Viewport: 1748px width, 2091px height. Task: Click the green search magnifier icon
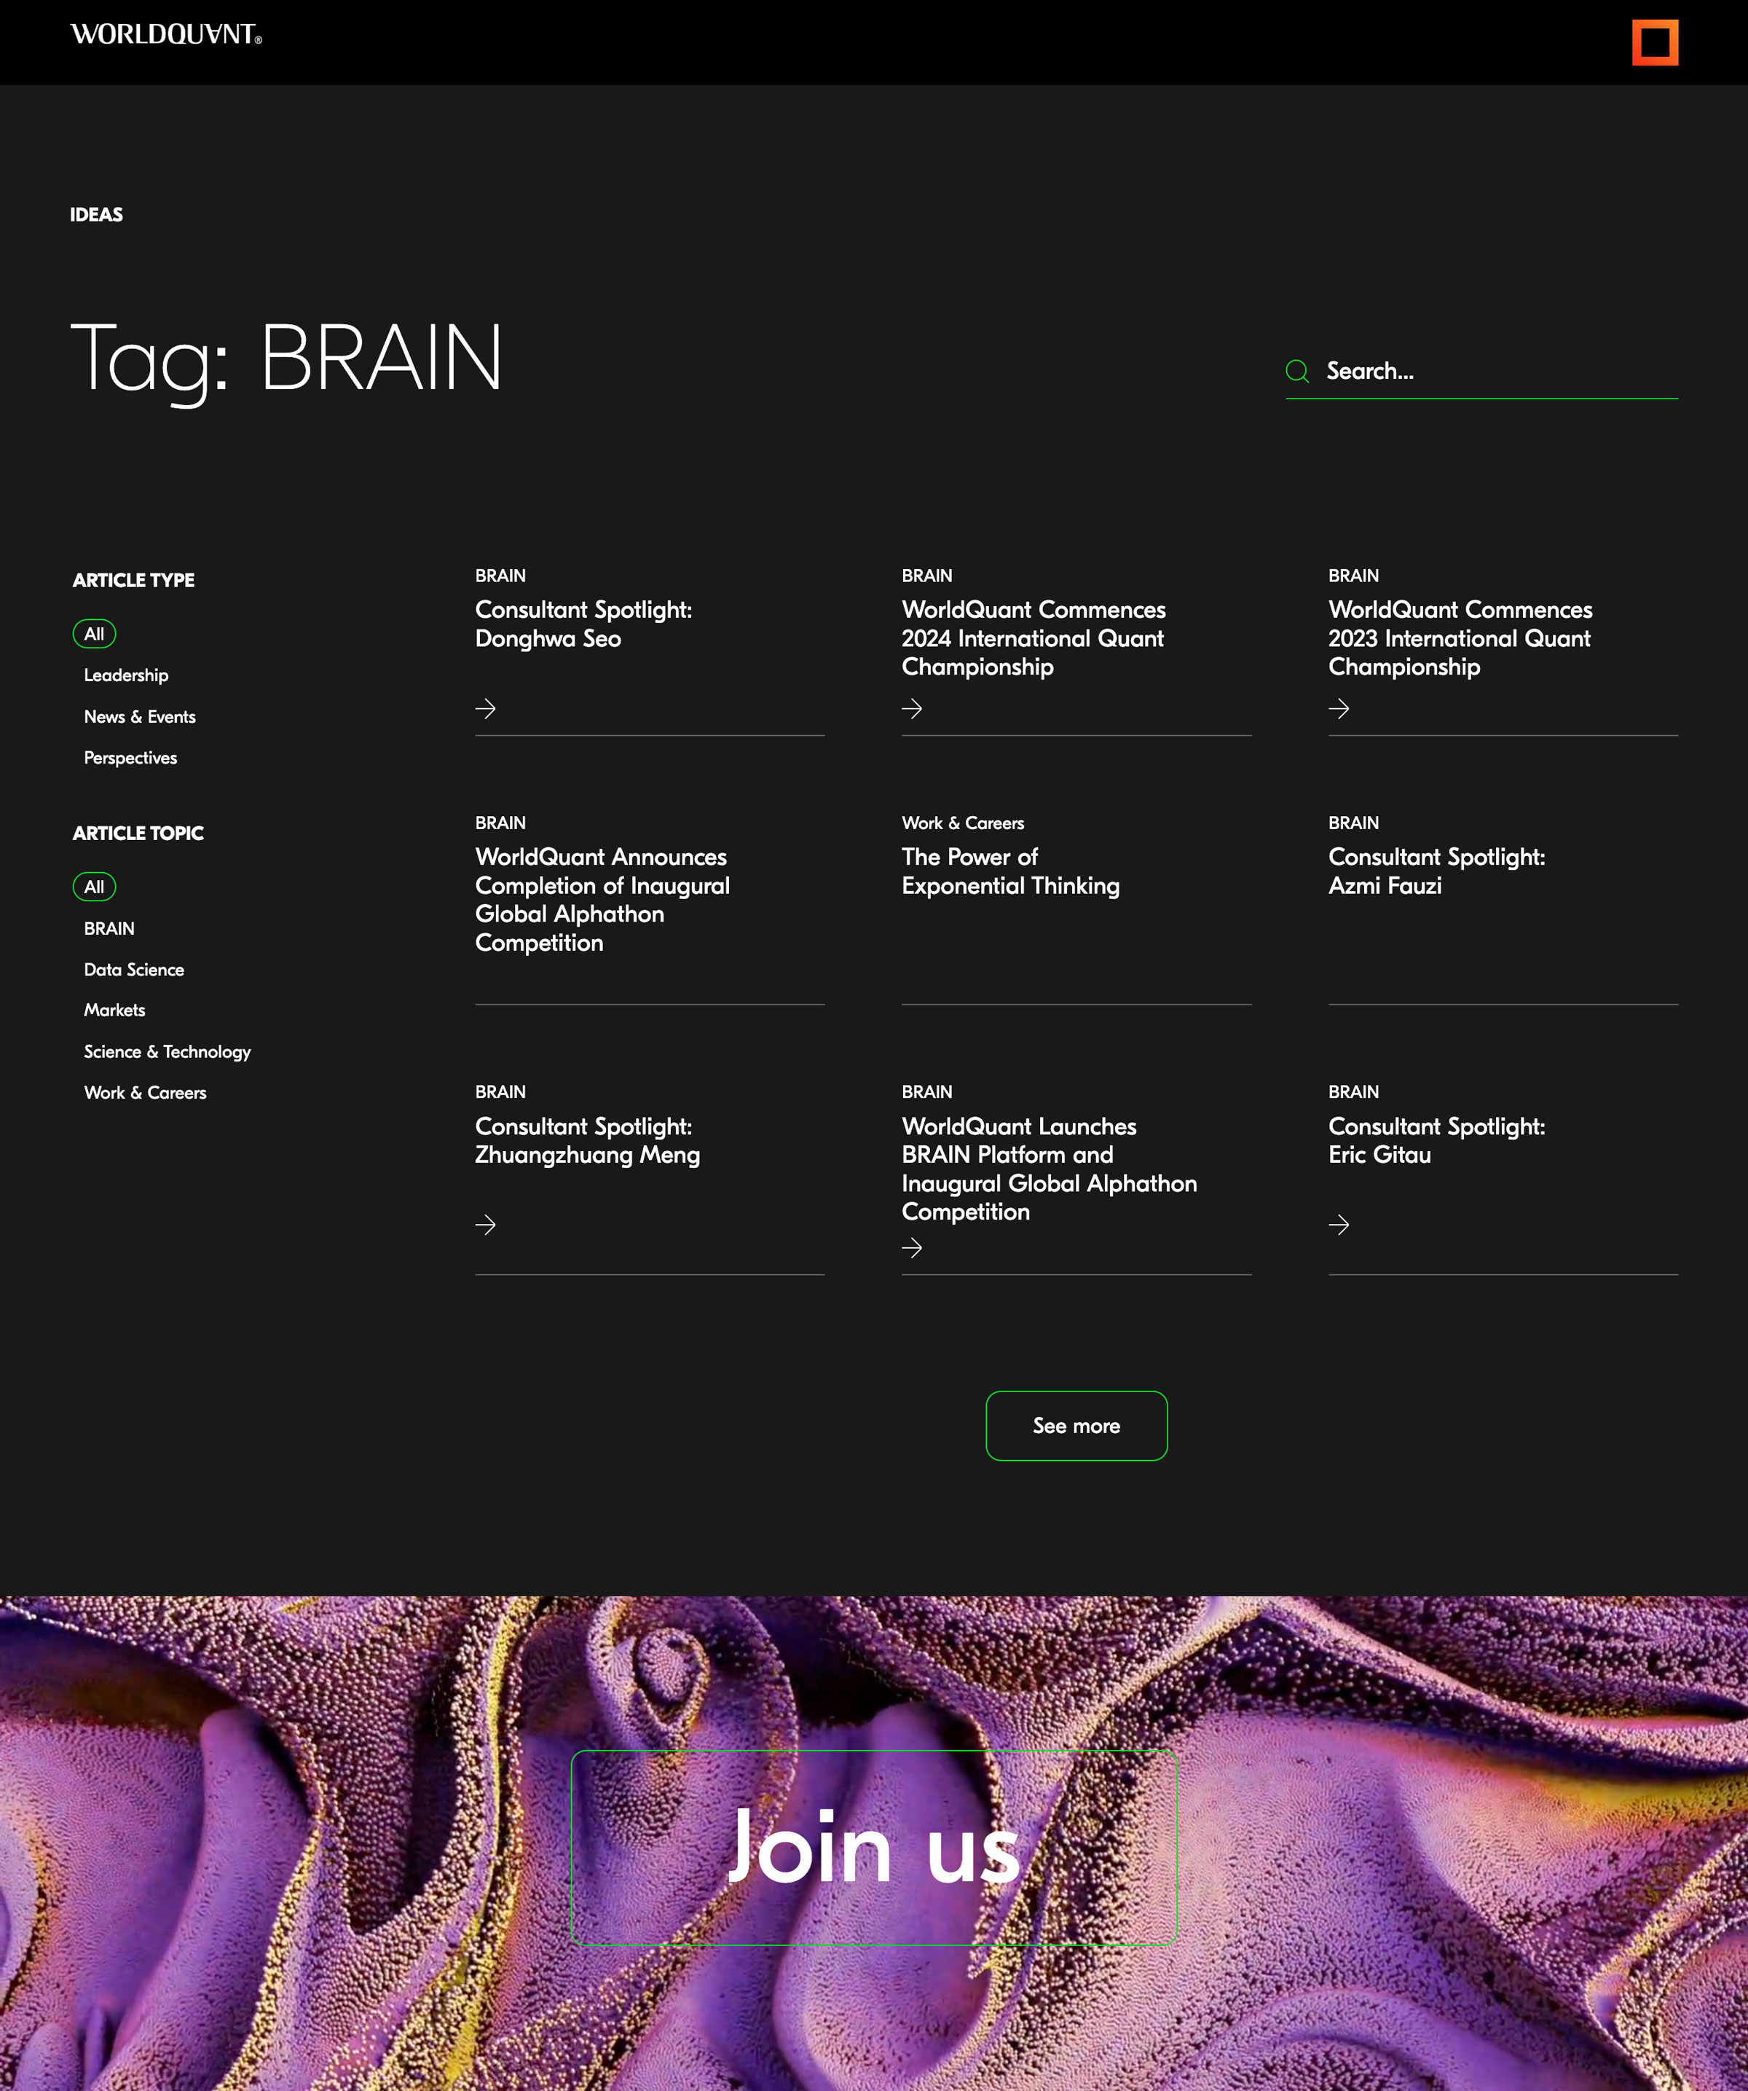tap(1296, 372)
